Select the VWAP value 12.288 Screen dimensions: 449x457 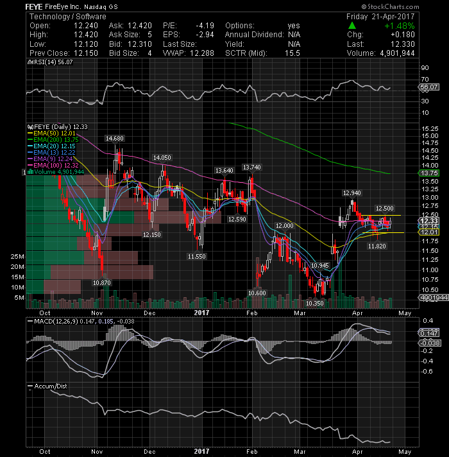[202, 53]
